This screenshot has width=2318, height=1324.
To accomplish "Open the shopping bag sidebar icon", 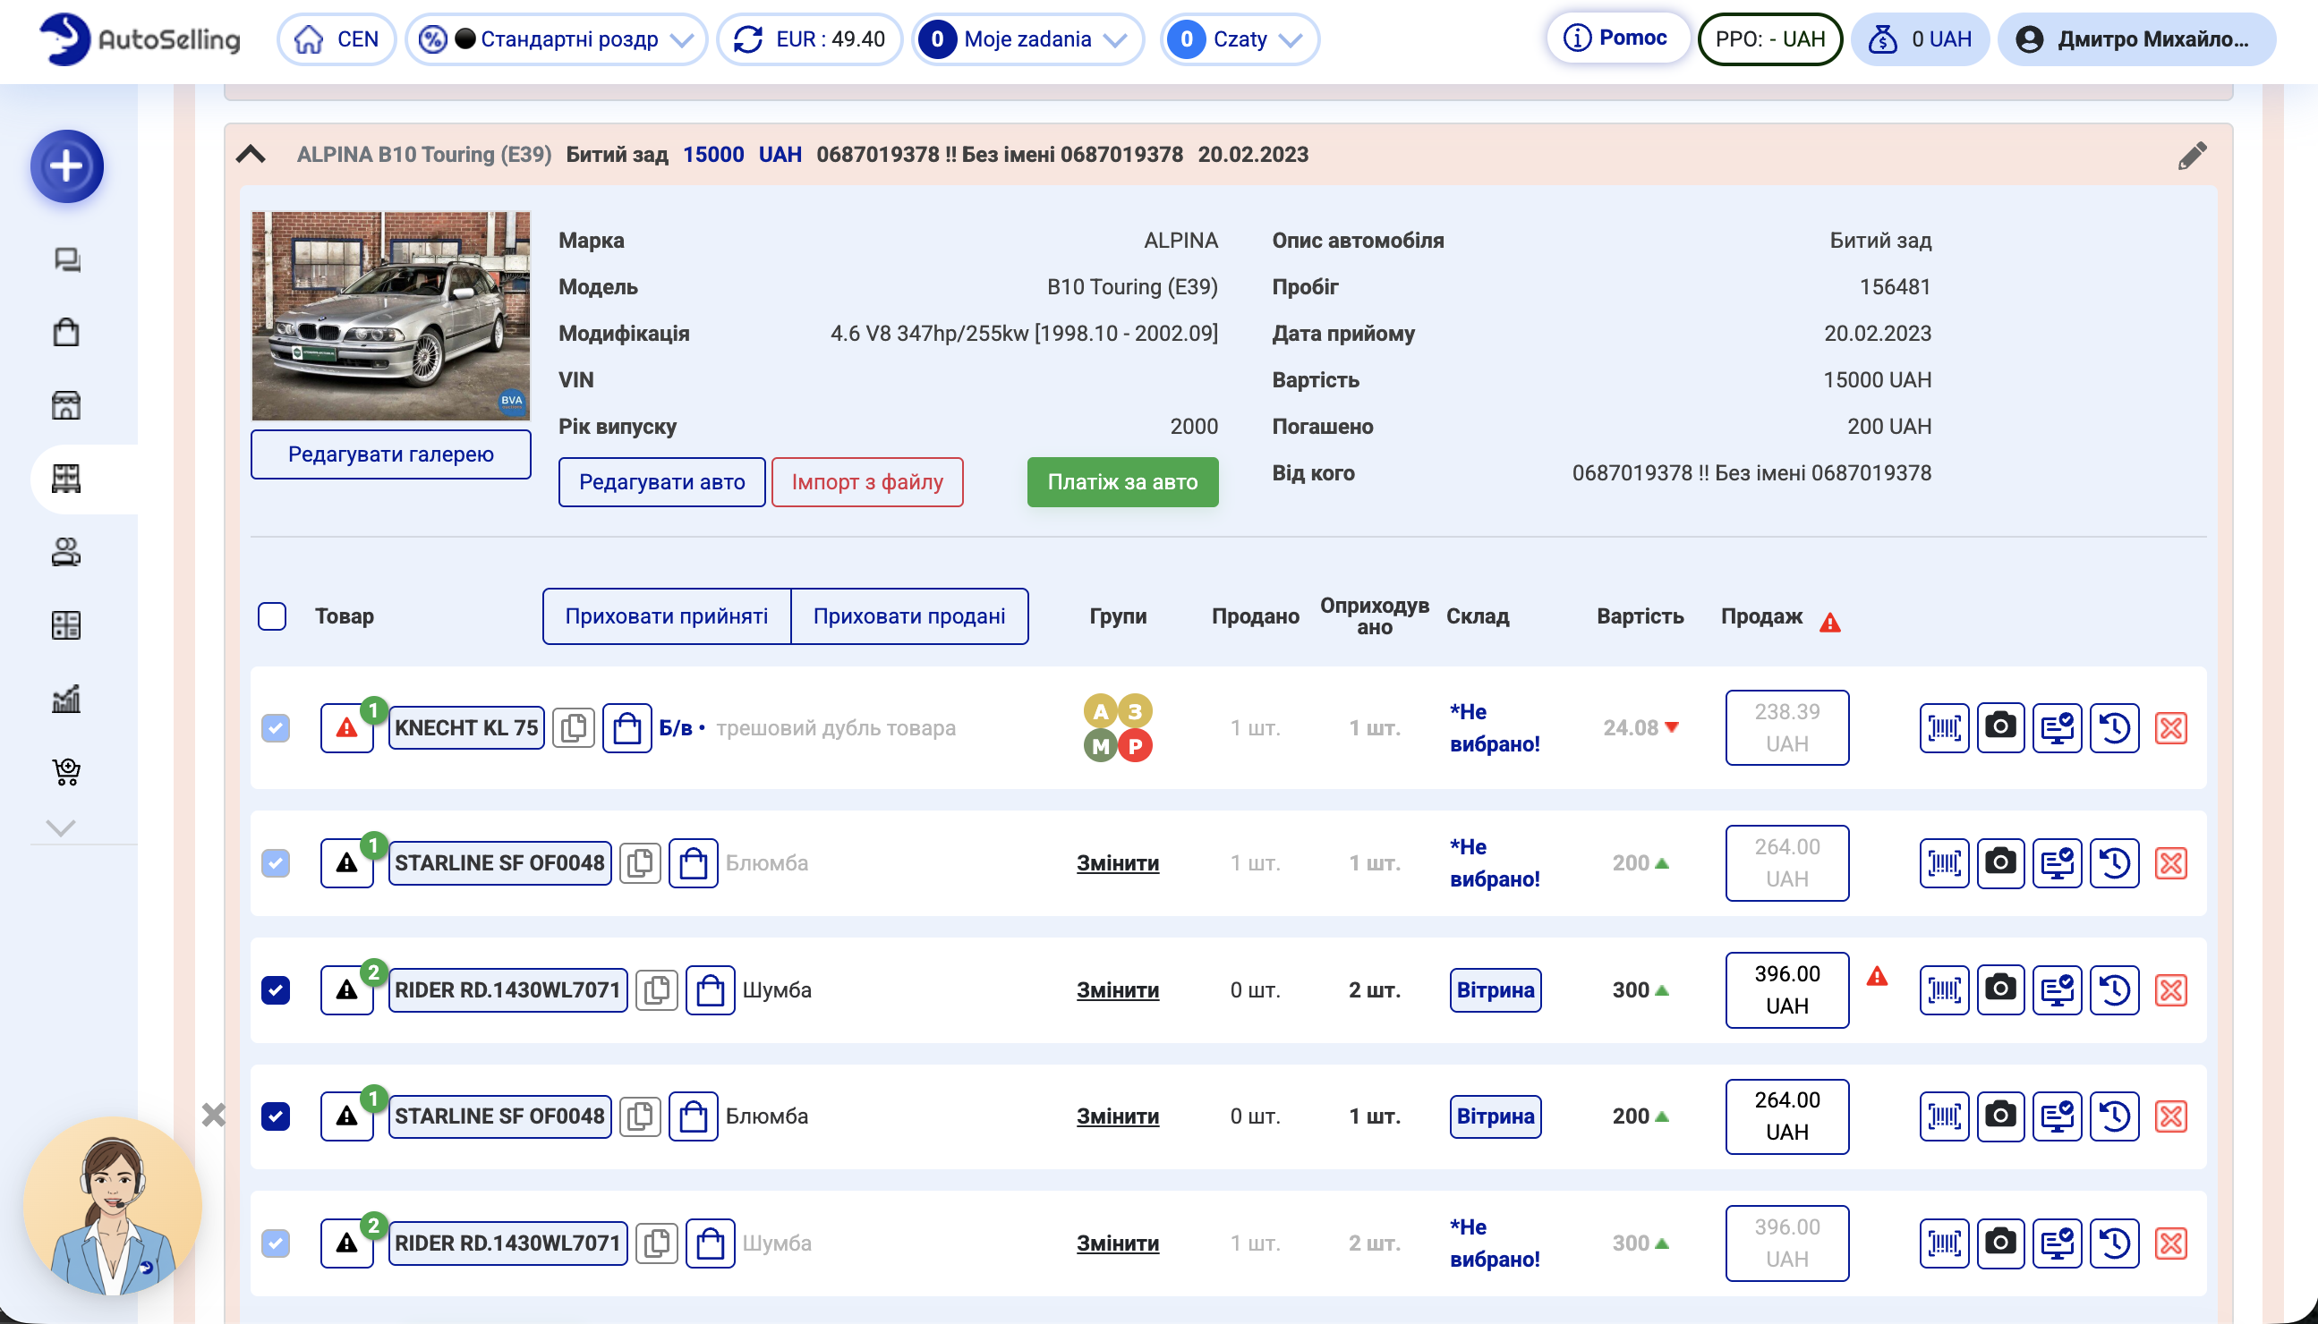I will [66, 332].
